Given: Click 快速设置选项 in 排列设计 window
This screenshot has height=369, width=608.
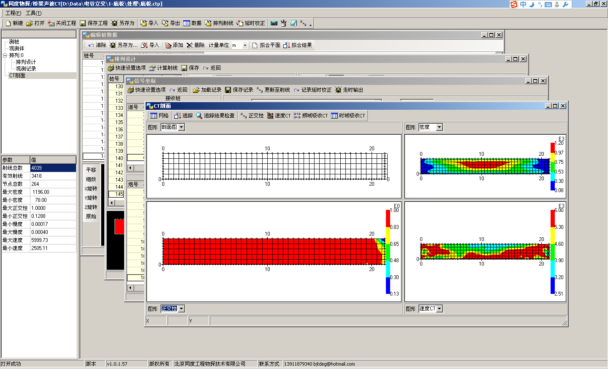Looking at the screenshot, I should (x=127, y=68).
